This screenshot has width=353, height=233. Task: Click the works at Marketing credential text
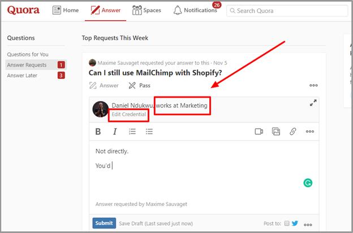coord(182,105)
